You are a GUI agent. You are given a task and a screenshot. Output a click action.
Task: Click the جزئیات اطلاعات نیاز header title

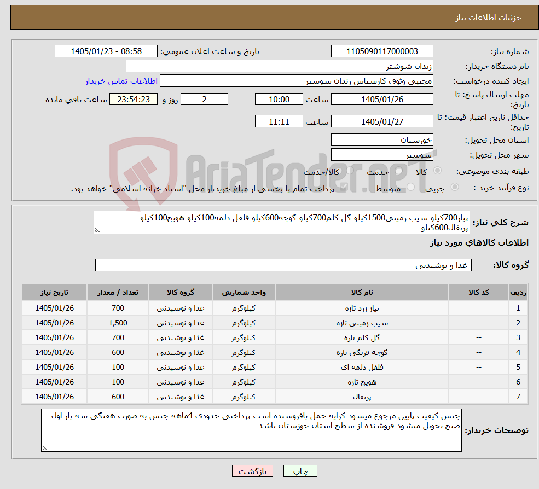click(489, 18)
